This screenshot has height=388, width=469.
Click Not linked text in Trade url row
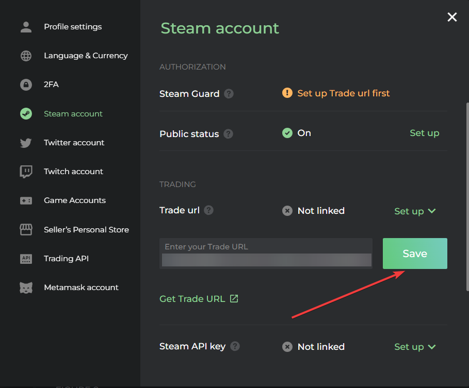point(321,211)
